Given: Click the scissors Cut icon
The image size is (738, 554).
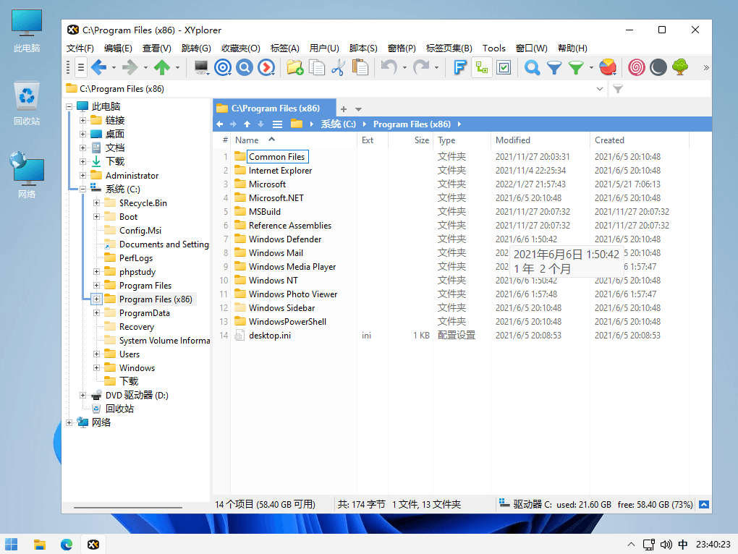Looking at the screenshot, I should [339, 68].
